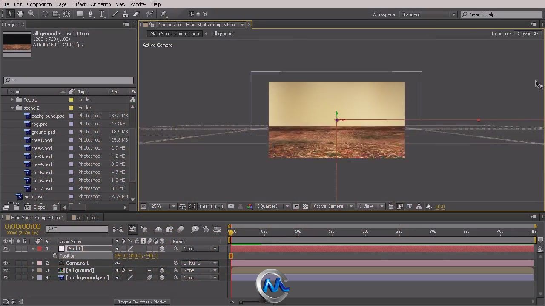This screenshot has width=545, height=306.
Task: Switch to the all ground timeline tab
Action: pyautogui.click(x=87, y=218)
